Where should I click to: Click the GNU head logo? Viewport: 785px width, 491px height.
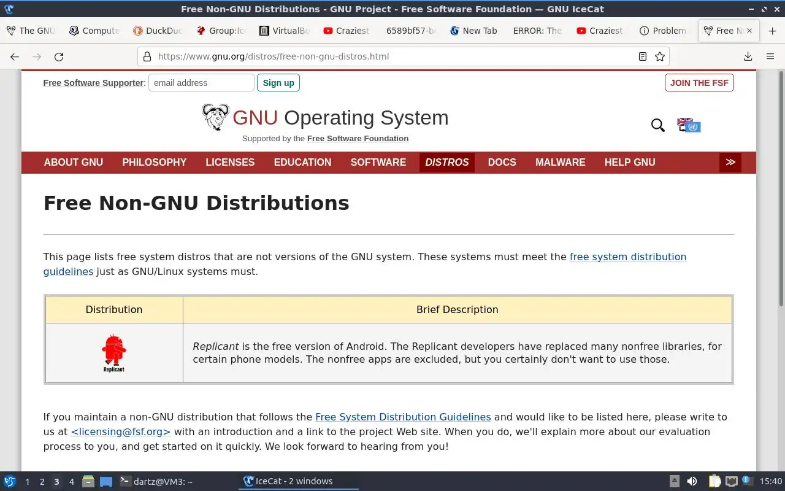click(x=215, y=117)
